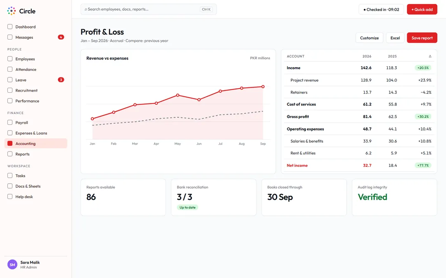Go to Expenses & Loans

[x=36, y=133]
